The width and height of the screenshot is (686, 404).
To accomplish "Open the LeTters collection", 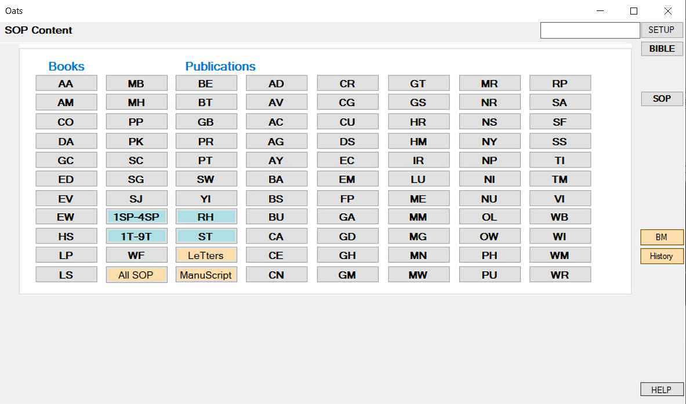I will 206,256.
